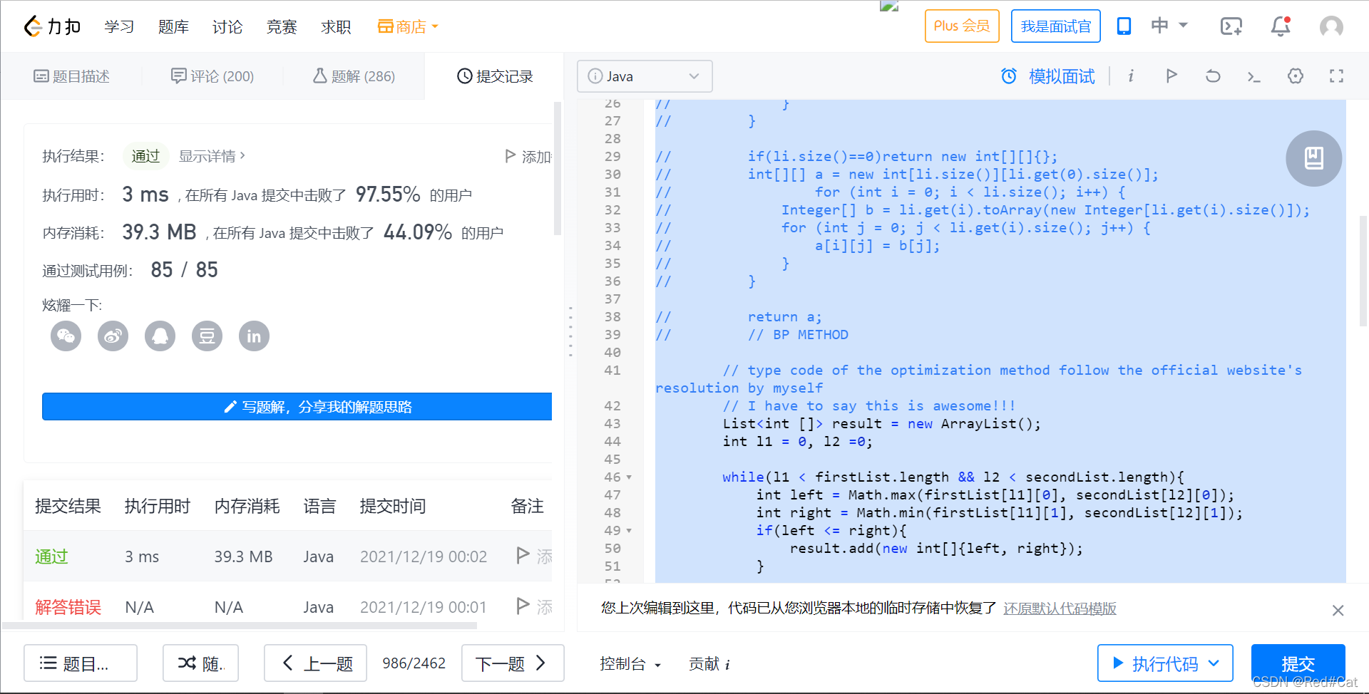Open the phone app download icon

1124,26
